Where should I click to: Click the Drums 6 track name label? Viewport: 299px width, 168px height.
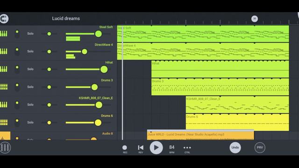[x=107, y=116]
